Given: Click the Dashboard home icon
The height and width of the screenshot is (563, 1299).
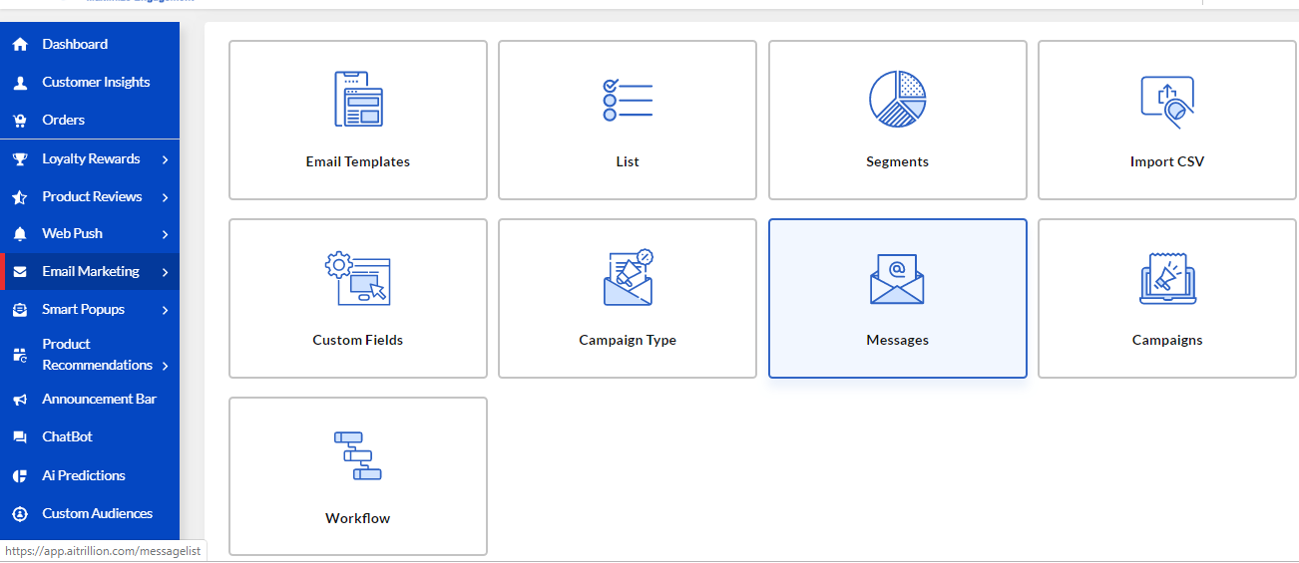Looking at the screenshot, I should 20,45.
